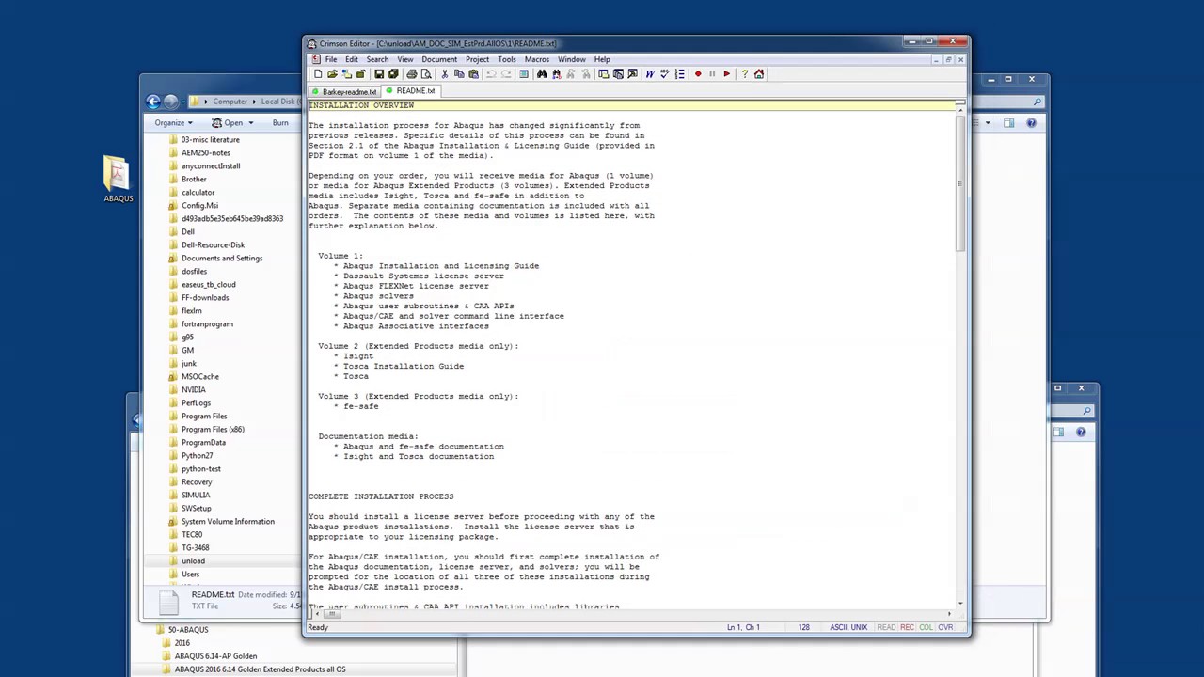This screenshot has width=1204, height=677.
Task: Open the Window menu
Action: tap(571, 59)
